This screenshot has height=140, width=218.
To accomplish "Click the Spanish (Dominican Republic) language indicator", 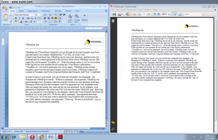I will [x=37, y=131].
